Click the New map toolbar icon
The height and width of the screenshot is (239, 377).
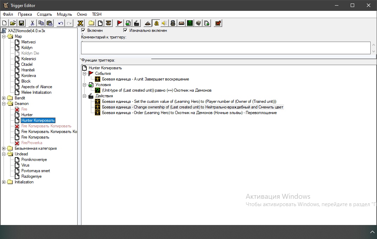click(4, 23)
